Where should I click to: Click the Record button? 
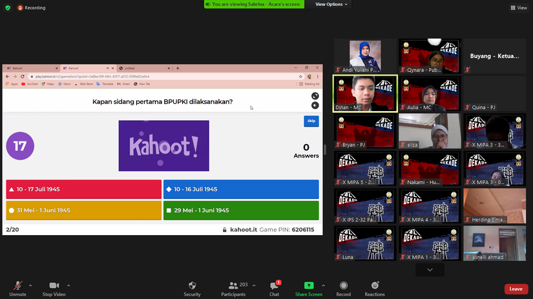343,289
